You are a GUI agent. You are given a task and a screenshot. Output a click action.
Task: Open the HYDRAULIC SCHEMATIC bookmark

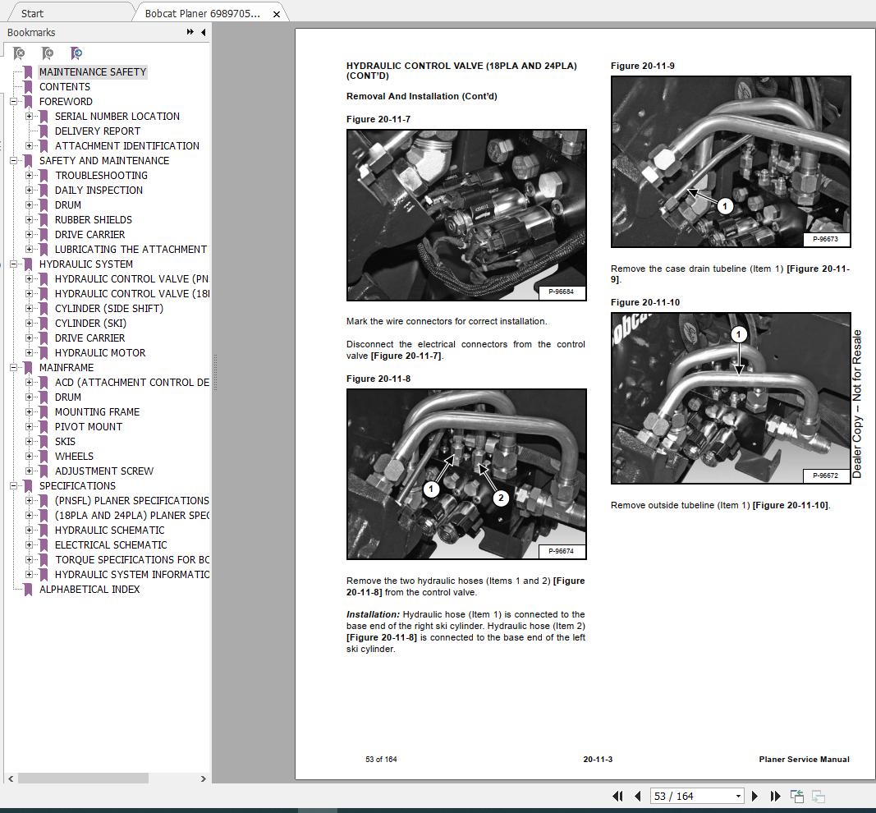112,530
